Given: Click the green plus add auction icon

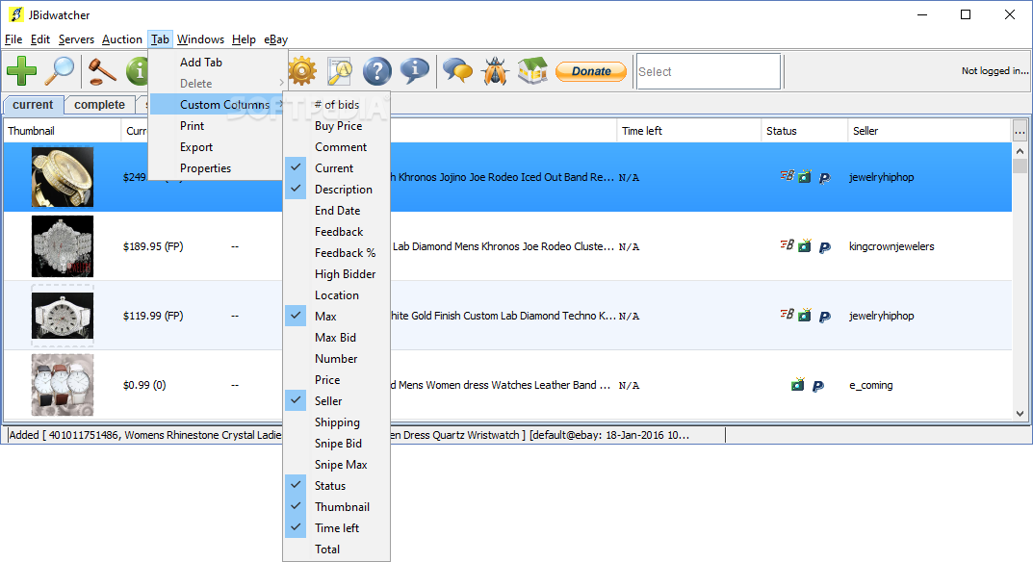Looking at the screenshot, I should pyautogui.click(x=22, y=71).
